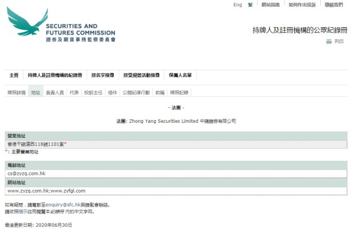352x229 pixels.
Task: Click the 主要營業地址 footnote text
Action: tap(25, 152)
